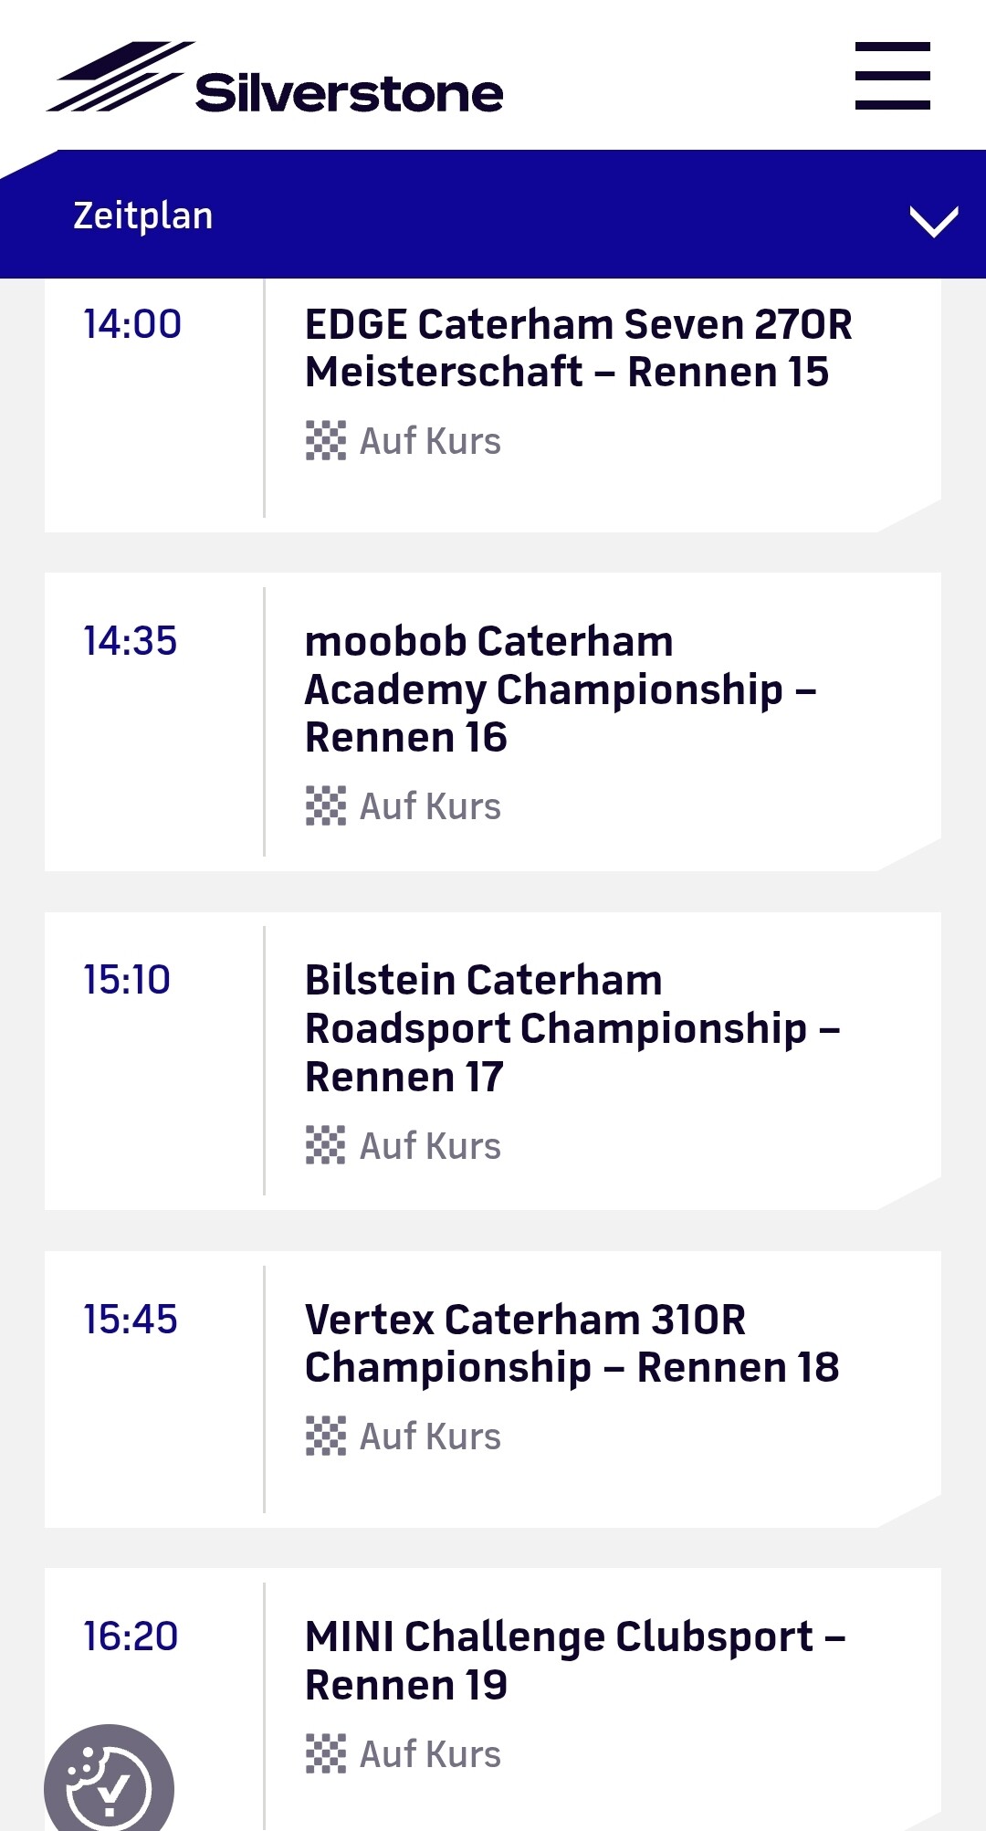Click the Silverstone logo
The height and width of the screenshot is (1831, 986).
point(275,79)
